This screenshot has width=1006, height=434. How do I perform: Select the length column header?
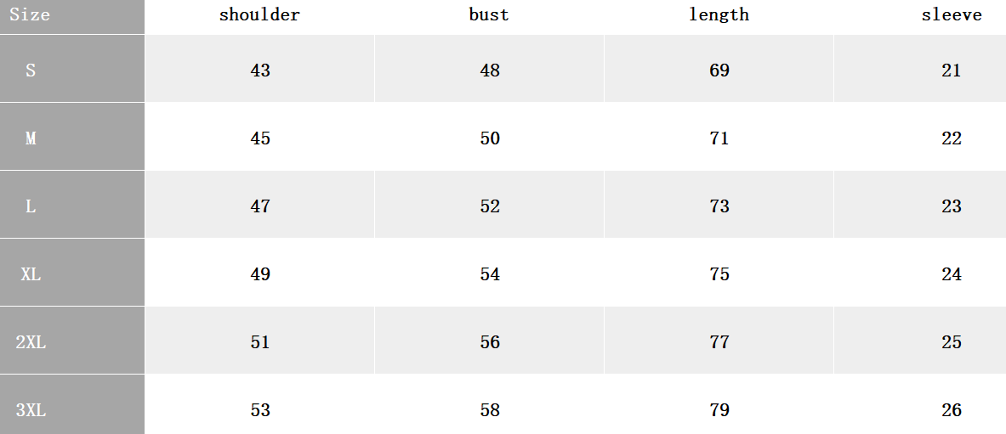click(719, 14)
